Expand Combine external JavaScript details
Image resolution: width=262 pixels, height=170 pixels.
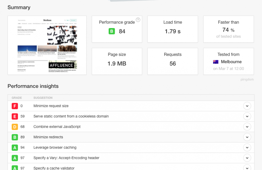coord(247,127)
